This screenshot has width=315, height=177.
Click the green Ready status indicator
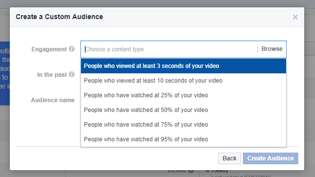tap(208, 171)
